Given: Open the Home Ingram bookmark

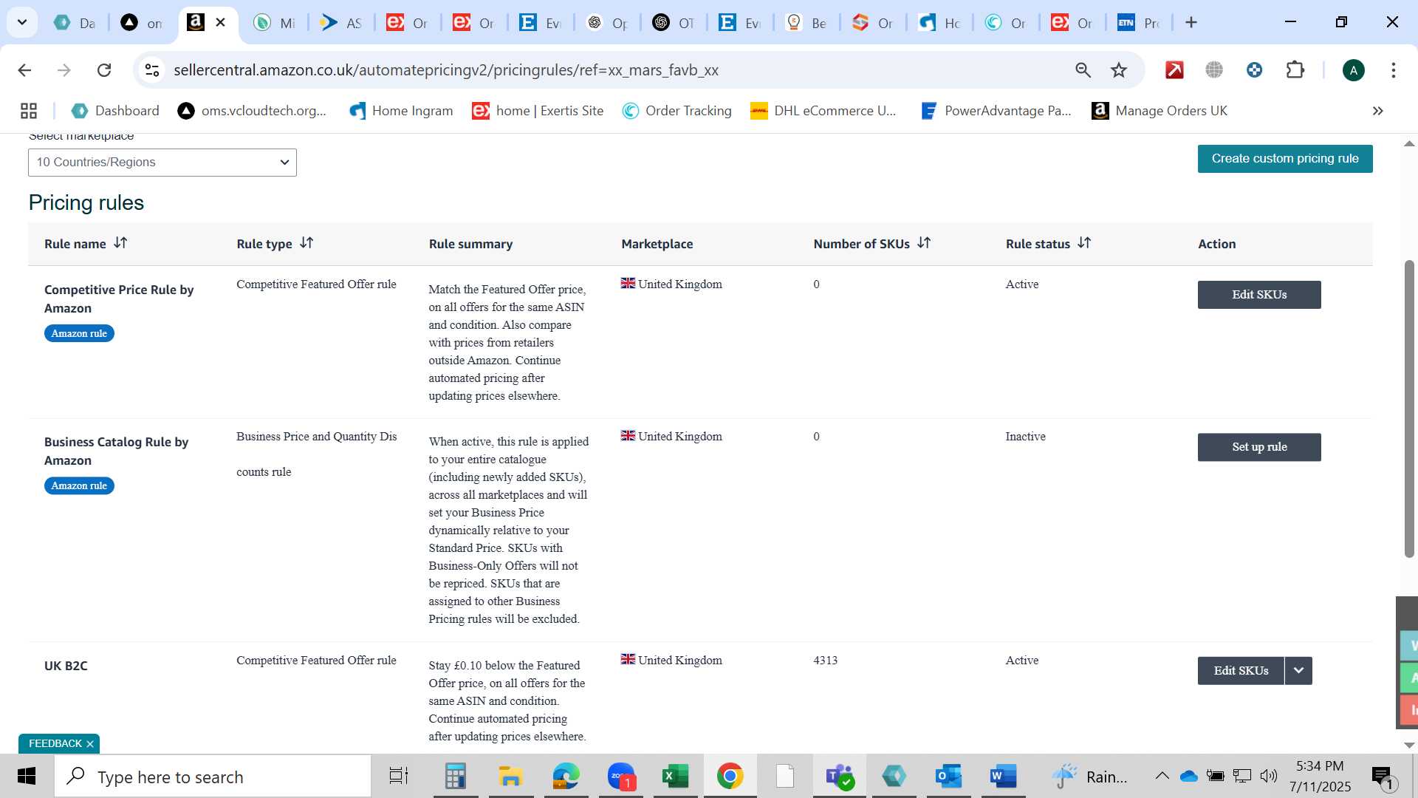Looking at the screenshot, I should click(x=401, y=111).
